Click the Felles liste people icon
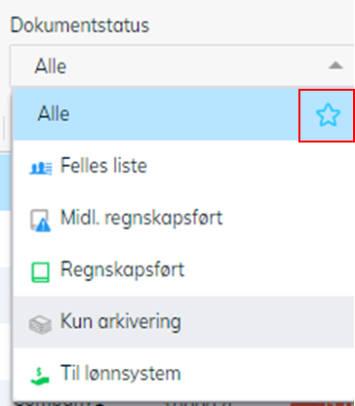This screenshot has width=355, height=406. click(41, 168)
